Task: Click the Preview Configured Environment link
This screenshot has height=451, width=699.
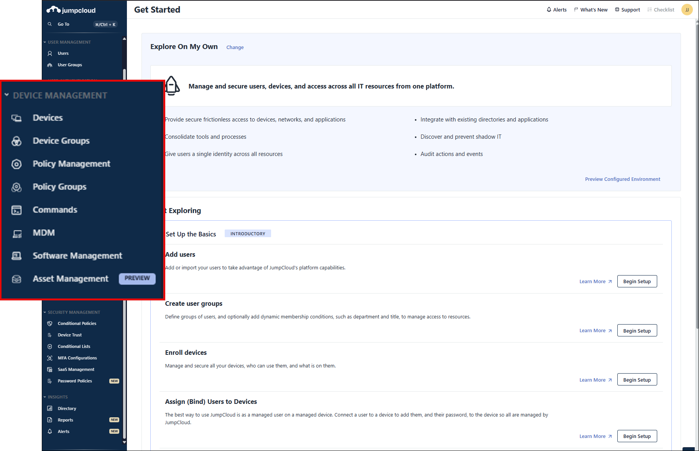Action: [622, 179]
